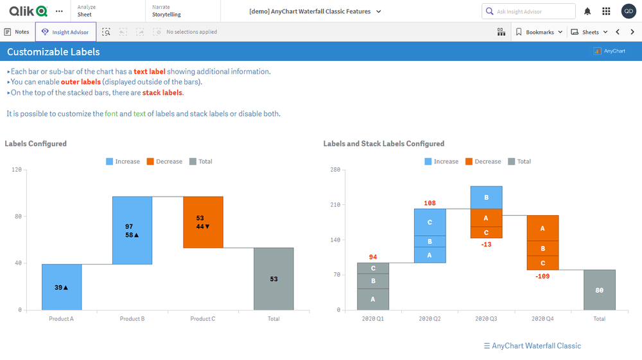Toggle the Decrease series in left chart legend

[164, 161]
